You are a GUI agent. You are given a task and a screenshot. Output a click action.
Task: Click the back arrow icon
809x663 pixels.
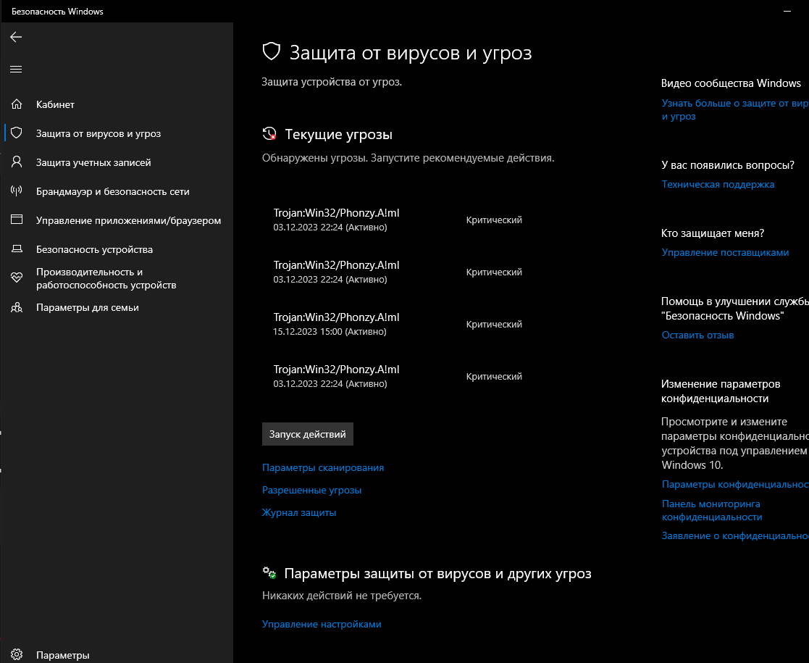point(16,37)
